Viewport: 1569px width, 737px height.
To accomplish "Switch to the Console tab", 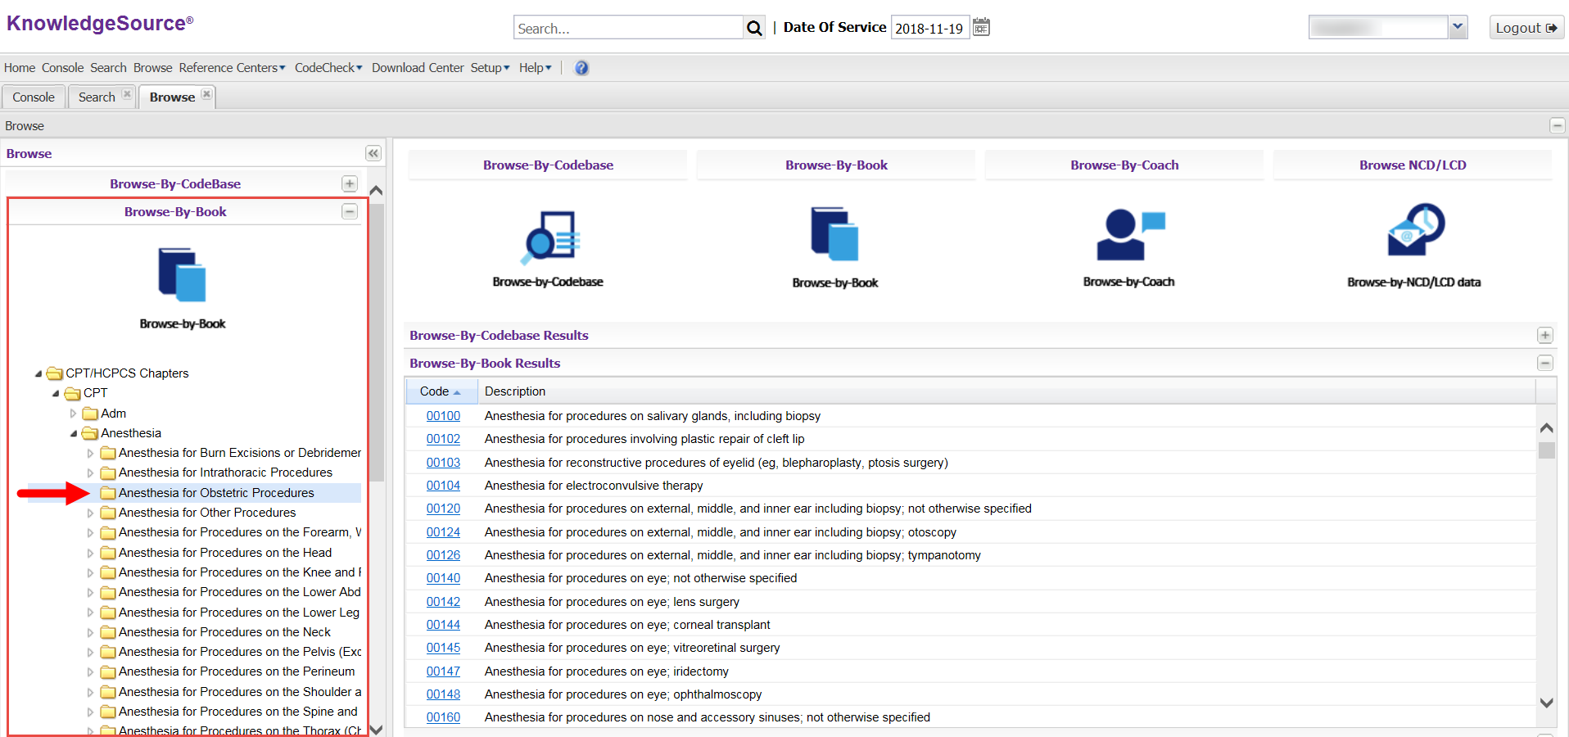I will tap(34, 97).
